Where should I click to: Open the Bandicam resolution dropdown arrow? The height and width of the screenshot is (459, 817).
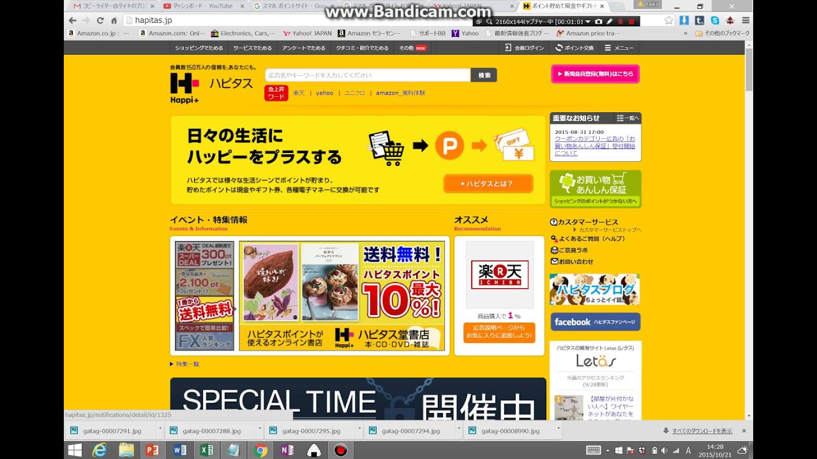coord(587,22)
